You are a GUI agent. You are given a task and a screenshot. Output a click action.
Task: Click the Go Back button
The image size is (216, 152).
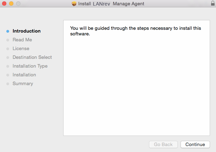coord(163,144)
